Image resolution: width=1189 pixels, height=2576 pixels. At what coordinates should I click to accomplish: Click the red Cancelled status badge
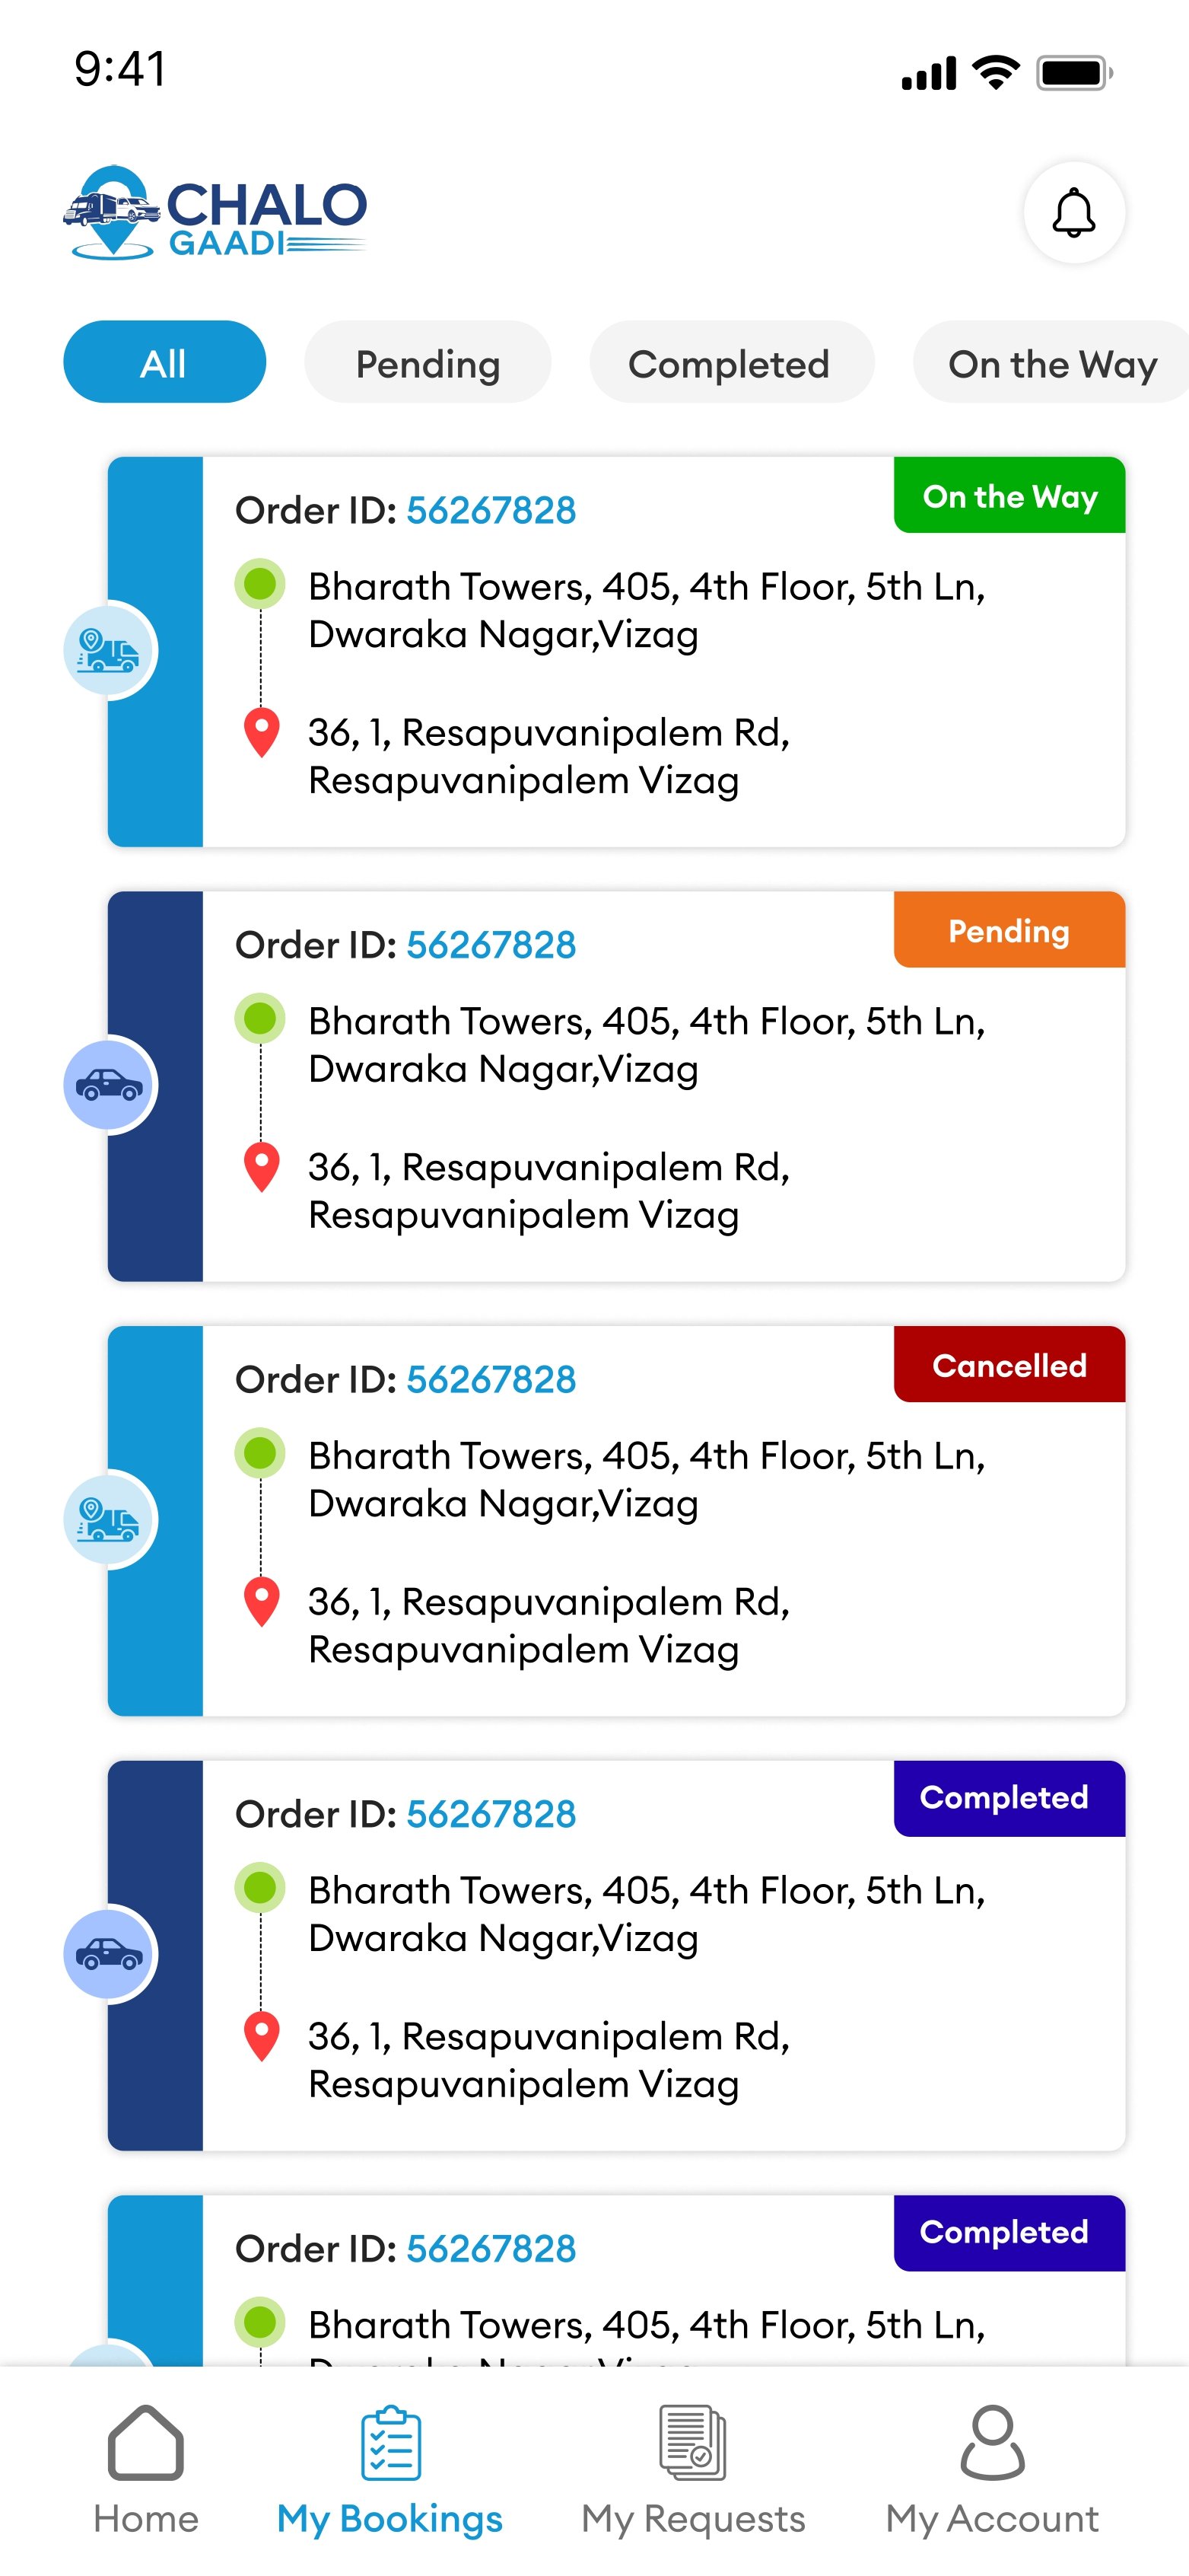pos(1009,1365)
